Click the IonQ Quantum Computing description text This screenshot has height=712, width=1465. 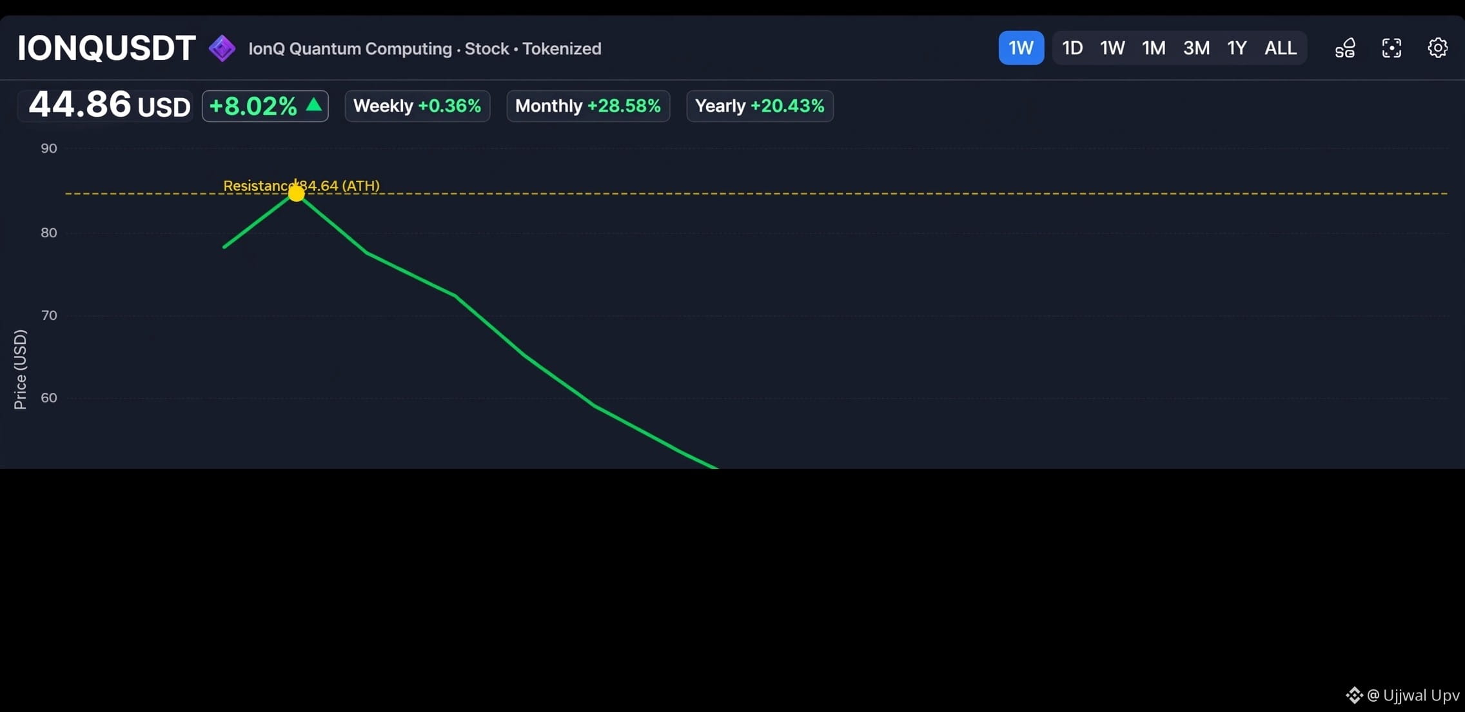click(x=425, y=48)
